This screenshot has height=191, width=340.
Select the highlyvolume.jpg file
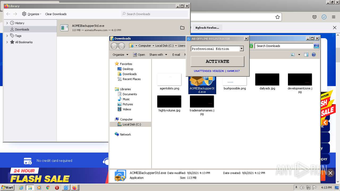(x=169, y=104)
